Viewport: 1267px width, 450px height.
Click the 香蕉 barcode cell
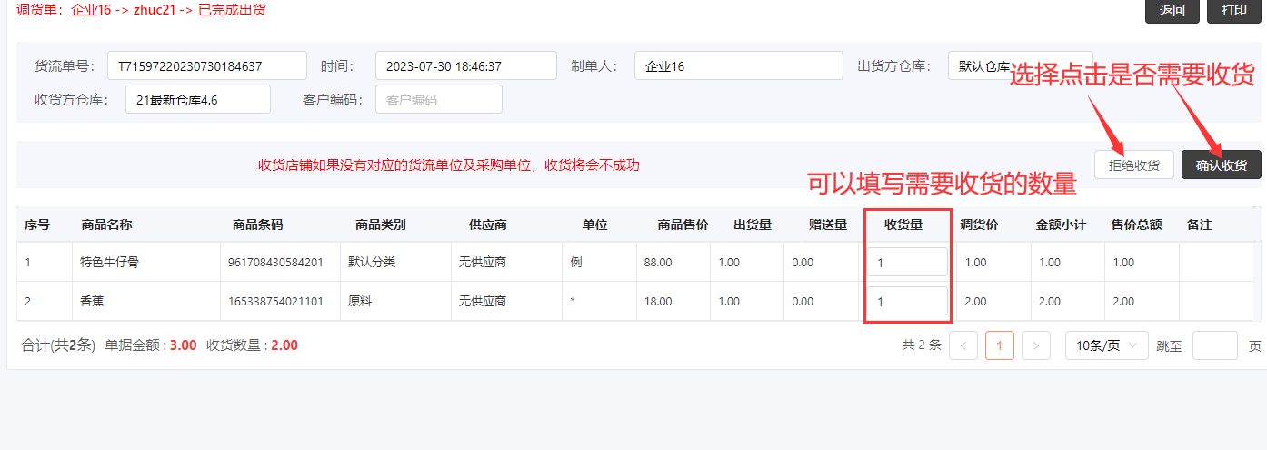277,301
